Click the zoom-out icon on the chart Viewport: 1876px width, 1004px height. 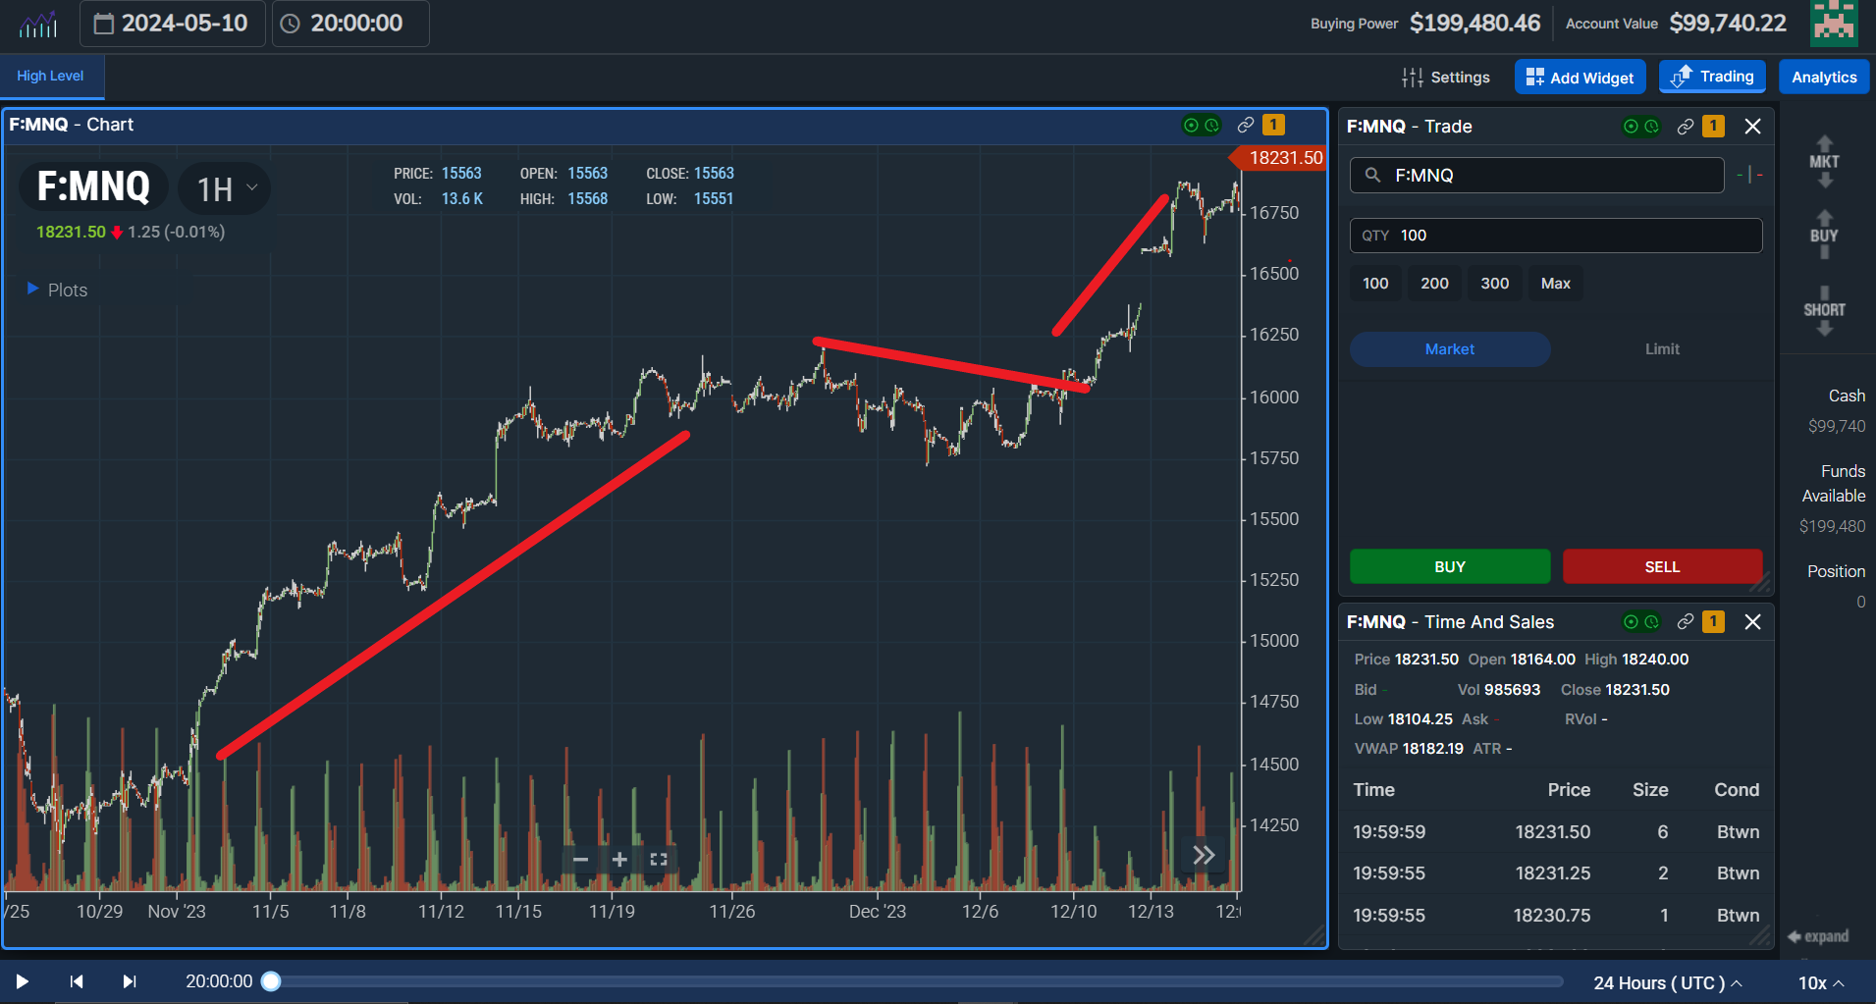point(579,860)
